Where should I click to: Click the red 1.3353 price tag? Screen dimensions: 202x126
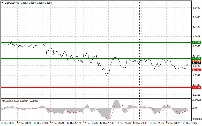(x=196, y=70)
